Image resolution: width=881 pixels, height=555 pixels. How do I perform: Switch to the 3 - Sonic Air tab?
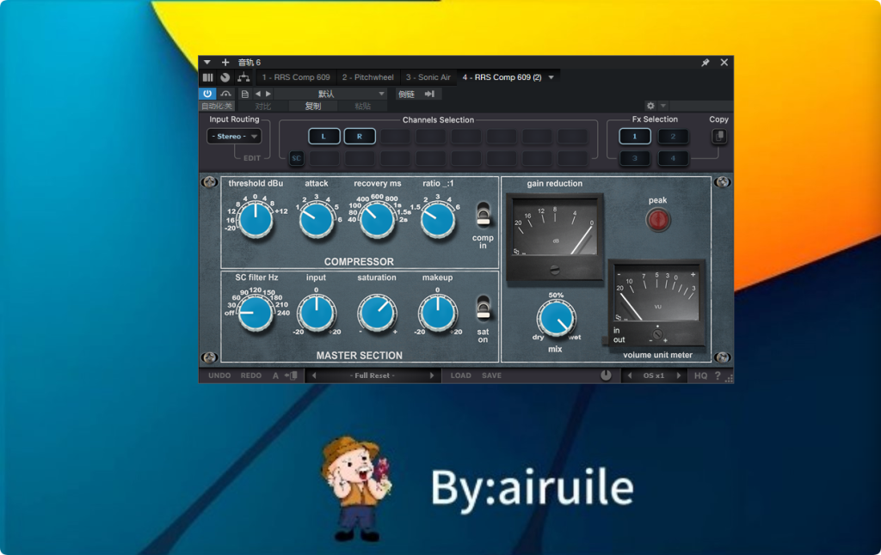tap(428, 77)
